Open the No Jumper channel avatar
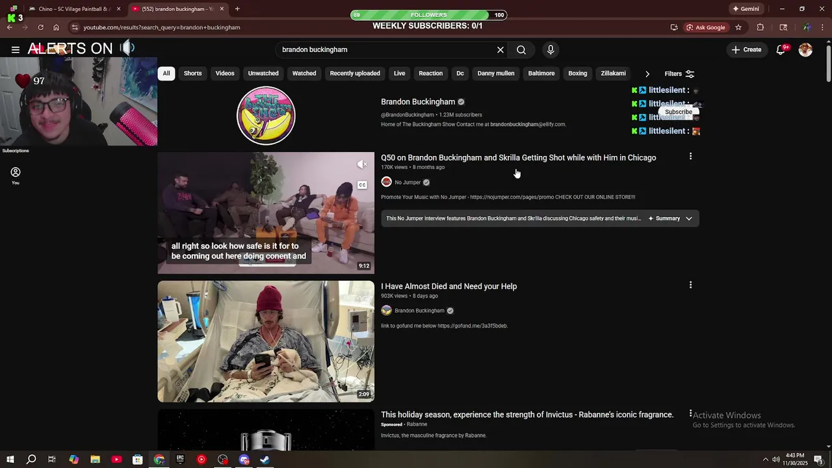The width and height of the screenshot is (832, 468). pyautogui.click(x=386, y=182)
